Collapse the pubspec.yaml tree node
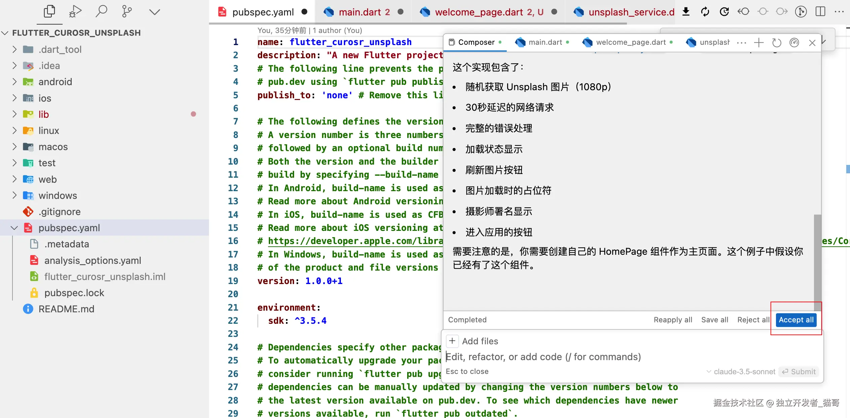850x418 pixels. coord(14,228)
